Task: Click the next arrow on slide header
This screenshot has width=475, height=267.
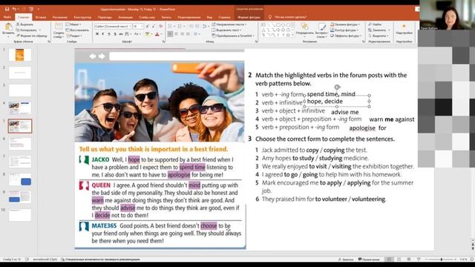Action: pyautogui.click(x=102, y=56)
